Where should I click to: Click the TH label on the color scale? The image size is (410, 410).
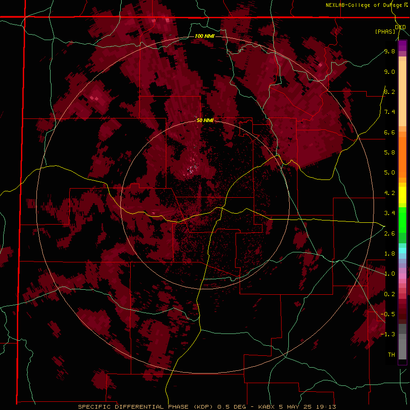(x=391, y=355)
